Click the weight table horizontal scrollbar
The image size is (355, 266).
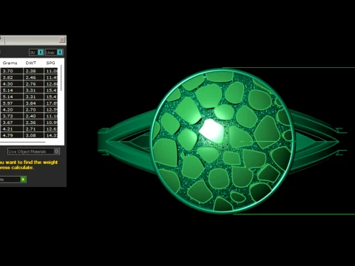23,142
